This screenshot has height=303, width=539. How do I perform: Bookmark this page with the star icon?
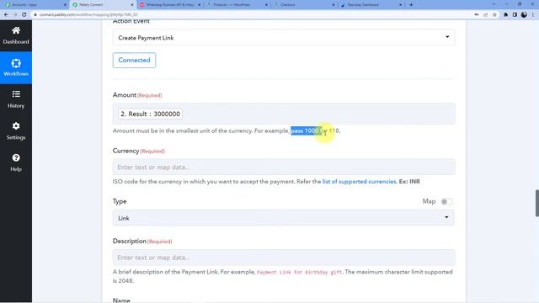coord(494,15)
